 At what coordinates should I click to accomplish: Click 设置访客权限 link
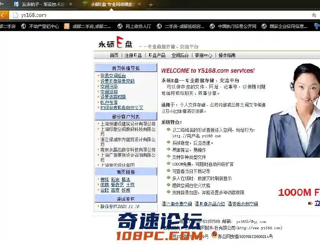point(113,97)
